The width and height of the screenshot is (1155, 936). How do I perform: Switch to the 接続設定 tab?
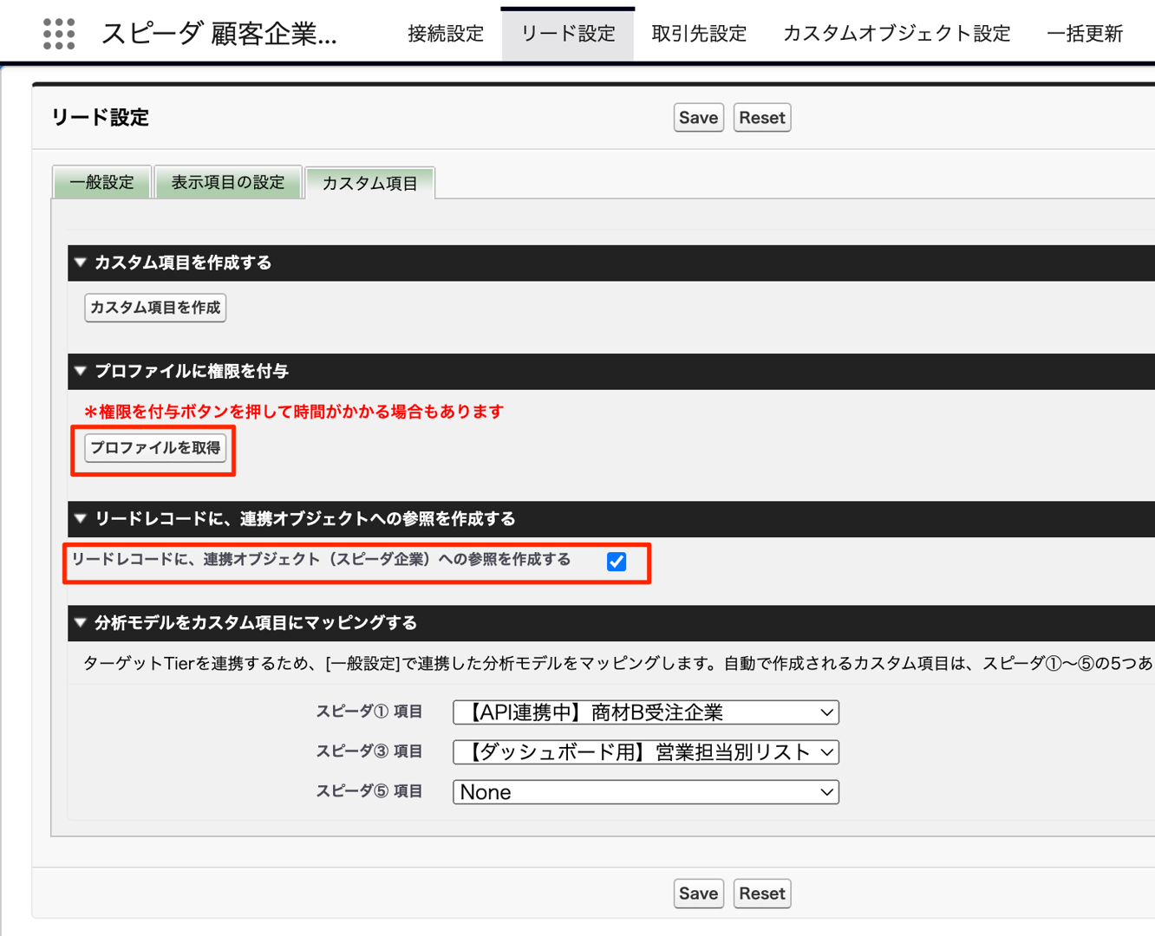tap(444, 33)
